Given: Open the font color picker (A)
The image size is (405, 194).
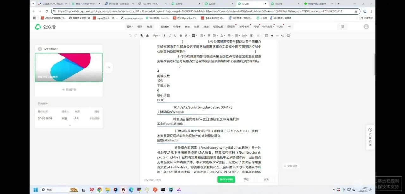Looking at the screenshot, I should (187, 36).
